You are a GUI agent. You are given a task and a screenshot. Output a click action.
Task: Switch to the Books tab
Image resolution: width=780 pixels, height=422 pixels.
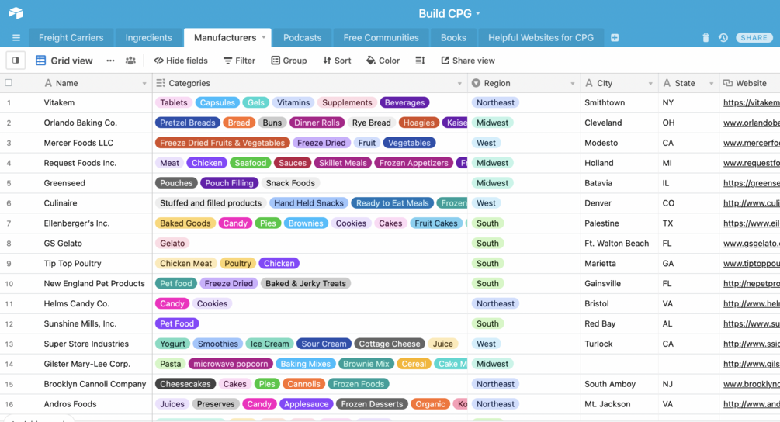point(454,38)
